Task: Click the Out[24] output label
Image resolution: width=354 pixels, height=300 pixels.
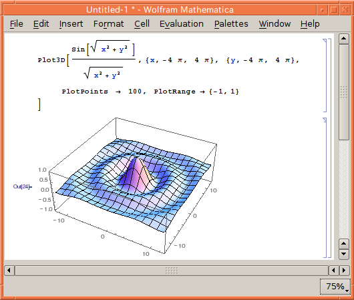Action: pos(23,186)
